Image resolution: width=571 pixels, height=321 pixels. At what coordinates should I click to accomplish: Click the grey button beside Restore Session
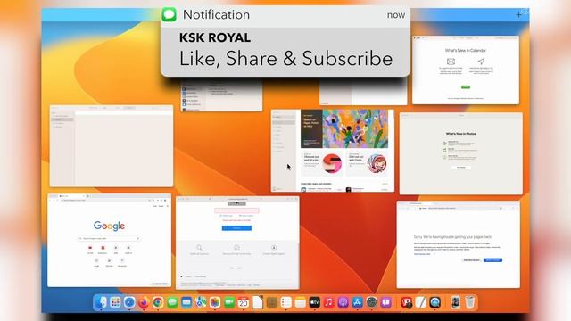(x=472, y=260)
